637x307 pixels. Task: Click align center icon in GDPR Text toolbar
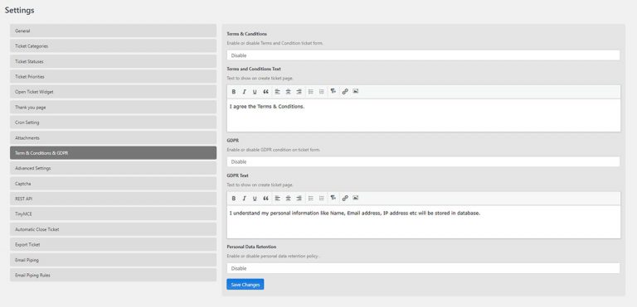288,199
